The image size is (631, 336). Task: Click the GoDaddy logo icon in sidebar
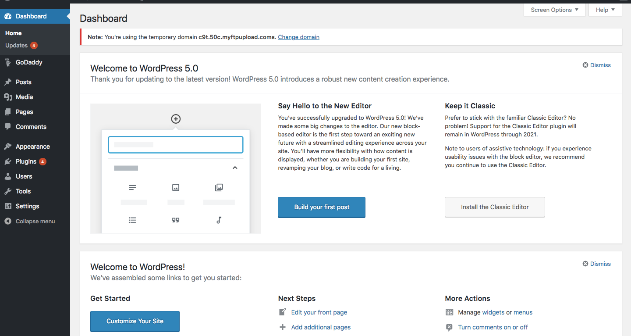(x=8, y=62)
